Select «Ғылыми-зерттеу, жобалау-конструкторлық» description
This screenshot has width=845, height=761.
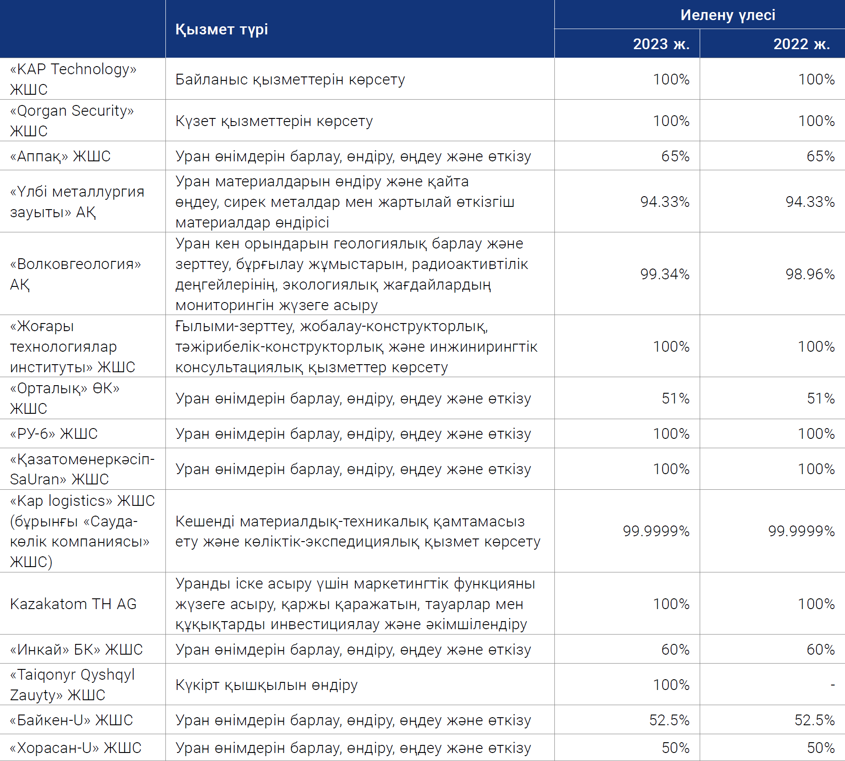(x=356, y=346)
